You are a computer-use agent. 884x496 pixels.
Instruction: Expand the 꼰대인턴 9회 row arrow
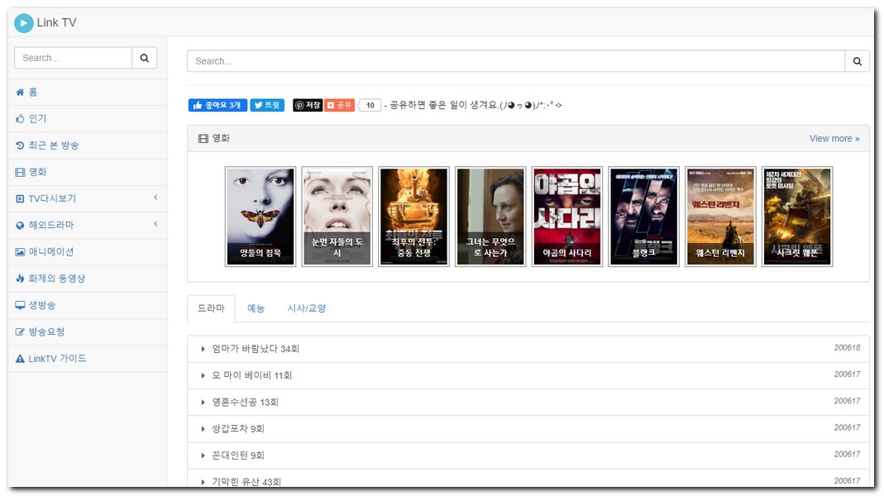(203, 455)
